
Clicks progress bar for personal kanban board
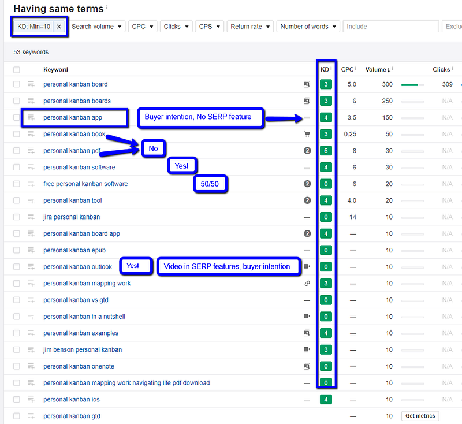pyautogui.click(x=412, y=85)
